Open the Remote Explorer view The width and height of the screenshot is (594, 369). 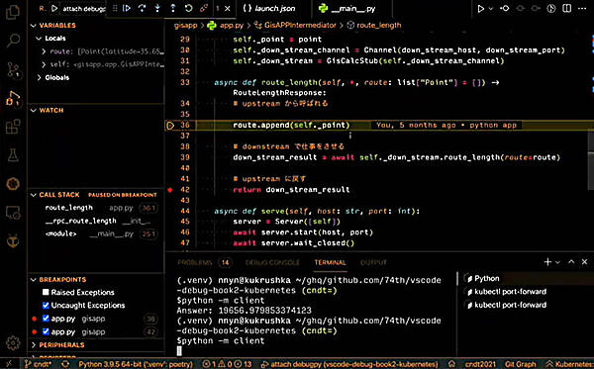(13, 213)
